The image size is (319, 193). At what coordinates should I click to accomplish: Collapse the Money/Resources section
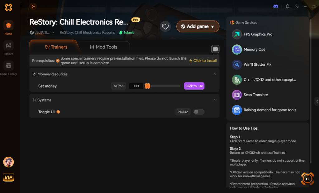[x=215, y=74]
